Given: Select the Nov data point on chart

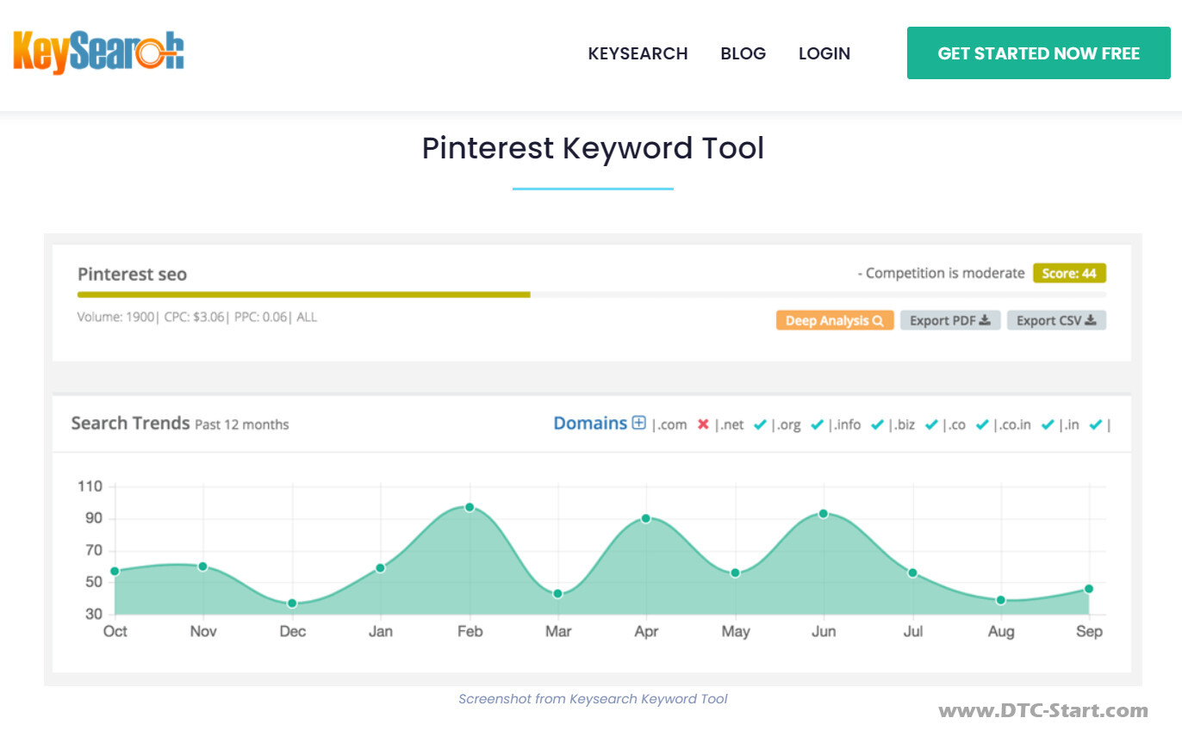Looking at the screenshot, I should point(202,566).
